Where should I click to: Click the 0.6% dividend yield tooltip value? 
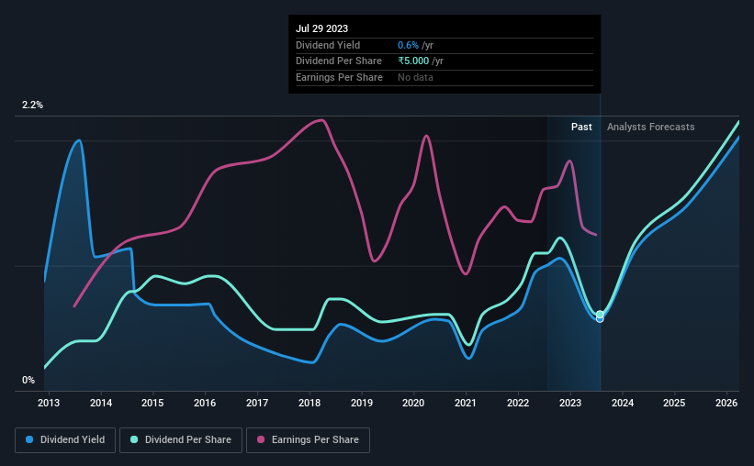[x=408, y=45]
